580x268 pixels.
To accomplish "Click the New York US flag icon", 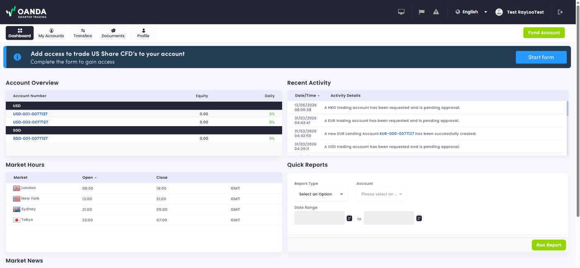I will click(x=17, y=199).
